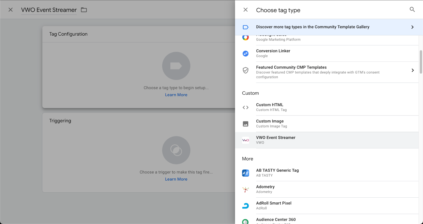423x224 pixels.
Task: Click the Custom HTML code brackets icon
Action: pos(246,108)
